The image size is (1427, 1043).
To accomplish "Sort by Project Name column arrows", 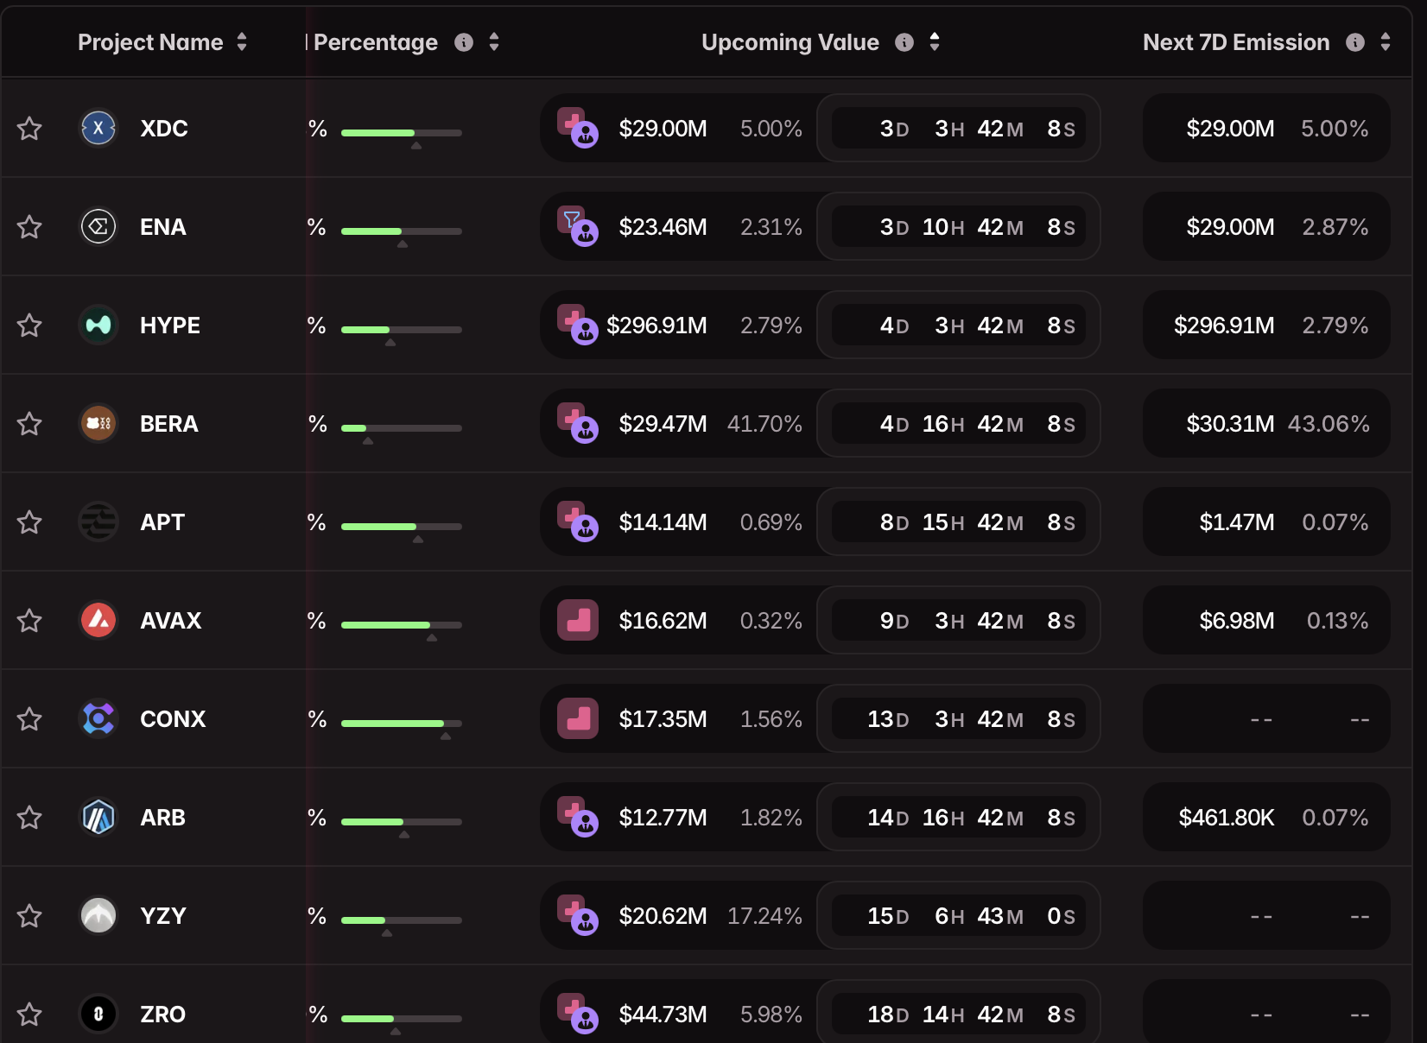I will (242, 42).
